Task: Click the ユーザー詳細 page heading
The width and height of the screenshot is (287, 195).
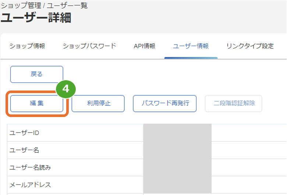Action: 36,18
